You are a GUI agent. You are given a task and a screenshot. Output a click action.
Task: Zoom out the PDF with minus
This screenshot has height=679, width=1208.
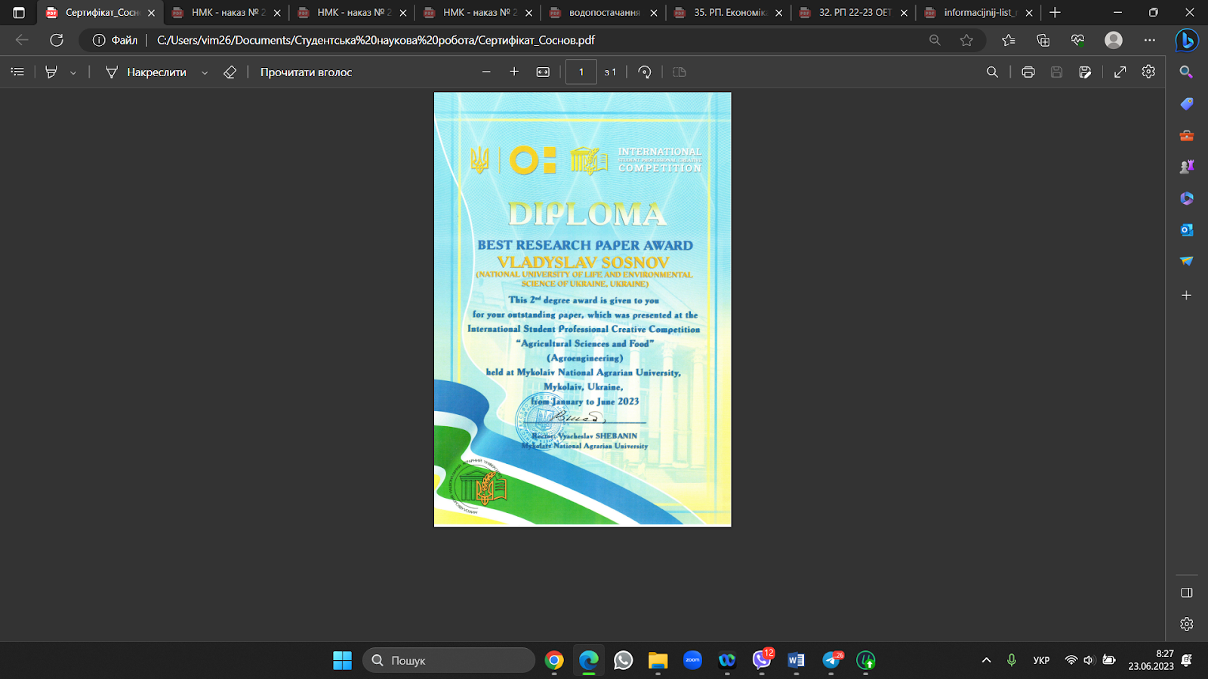point(486,72)
